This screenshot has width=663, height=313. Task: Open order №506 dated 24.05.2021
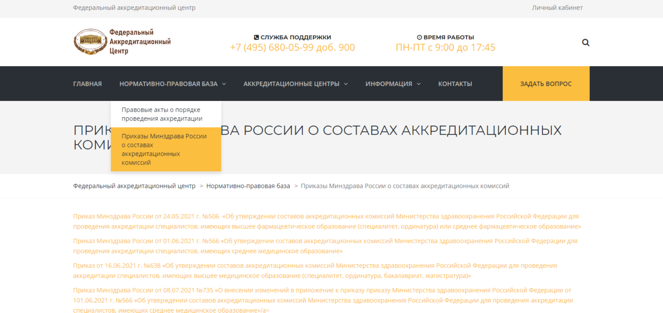pos(326,221)
